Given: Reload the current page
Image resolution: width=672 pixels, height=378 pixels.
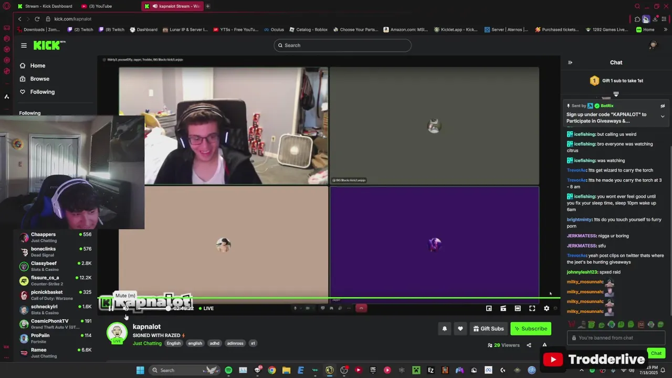Looking at the screenshot, I should (x=37, y=19).
